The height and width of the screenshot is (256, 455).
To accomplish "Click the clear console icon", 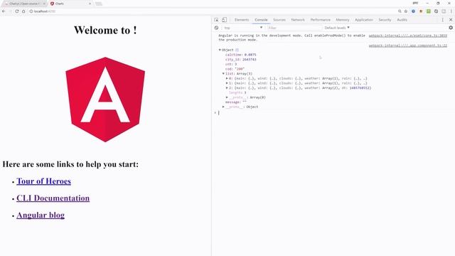I will (x=216, y=28).
